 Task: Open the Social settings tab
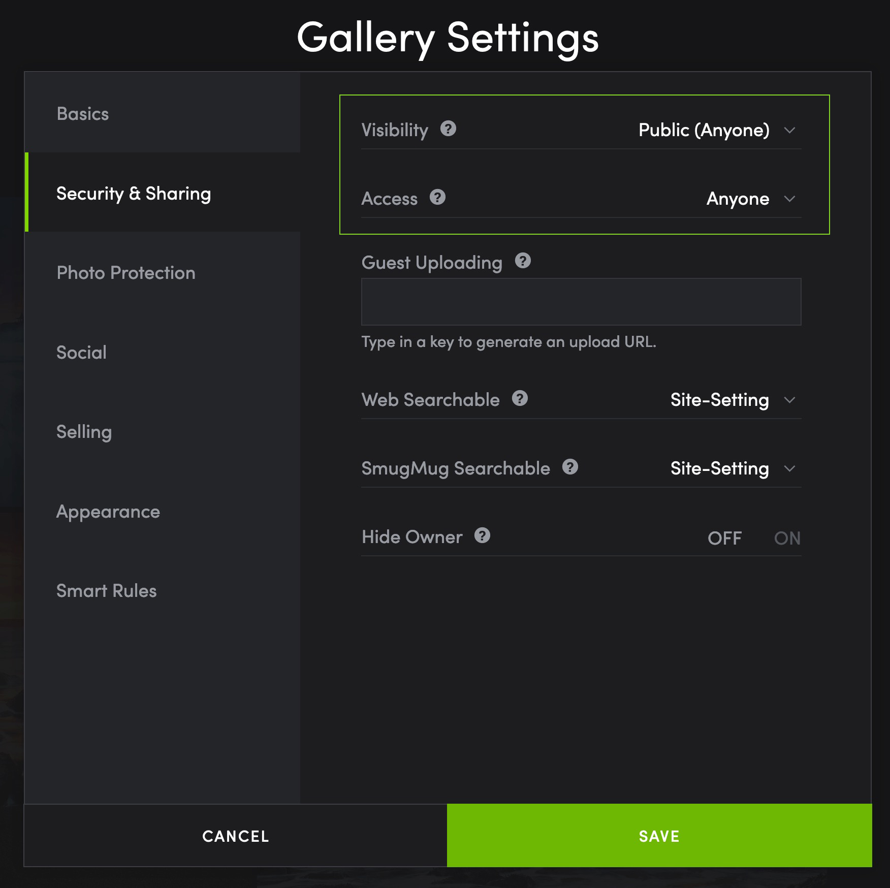coord(163,352)
